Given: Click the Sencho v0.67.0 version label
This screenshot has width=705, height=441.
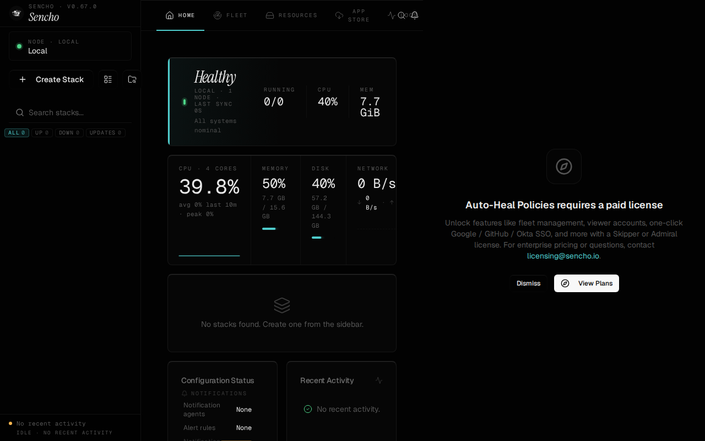Looking at the screenshot, I should 63,7.
